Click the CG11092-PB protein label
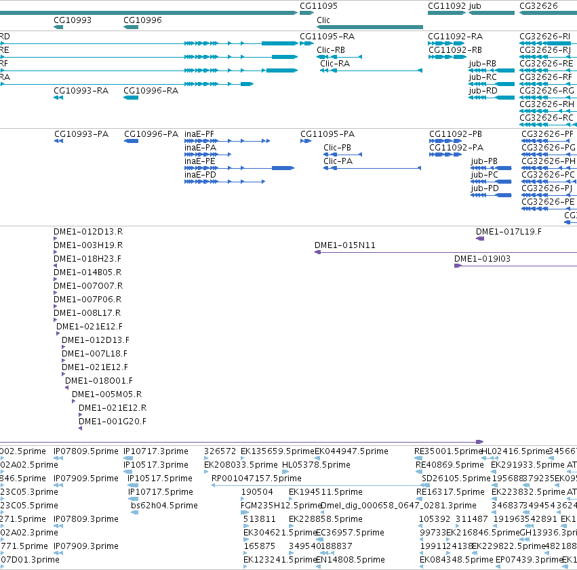This screenshot has height=570, width=577. point(456,134)
